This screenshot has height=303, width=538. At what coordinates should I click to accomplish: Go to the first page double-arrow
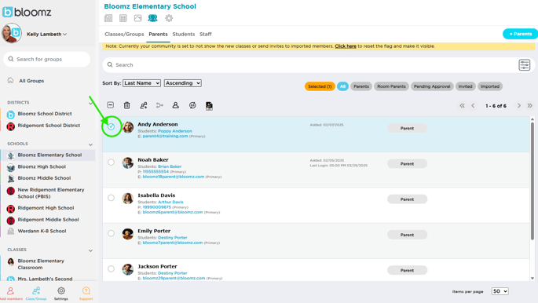click(462, 105)
